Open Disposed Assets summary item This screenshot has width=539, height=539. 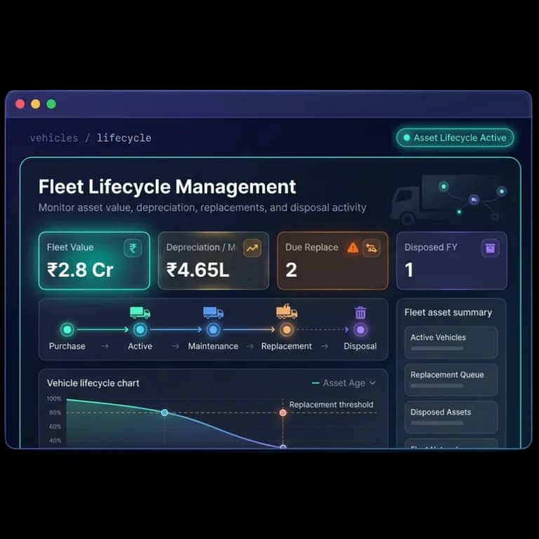point(451,417)
